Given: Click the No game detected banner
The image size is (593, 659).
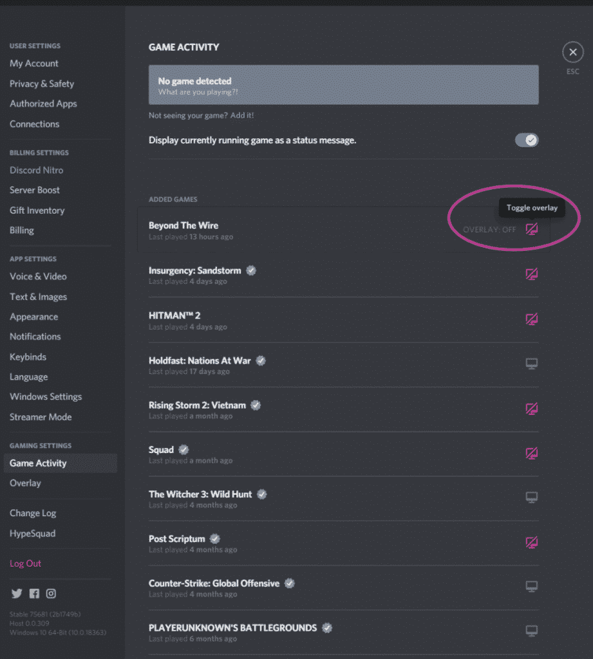Looking at the screenshot, I should (x=343, y=84).
